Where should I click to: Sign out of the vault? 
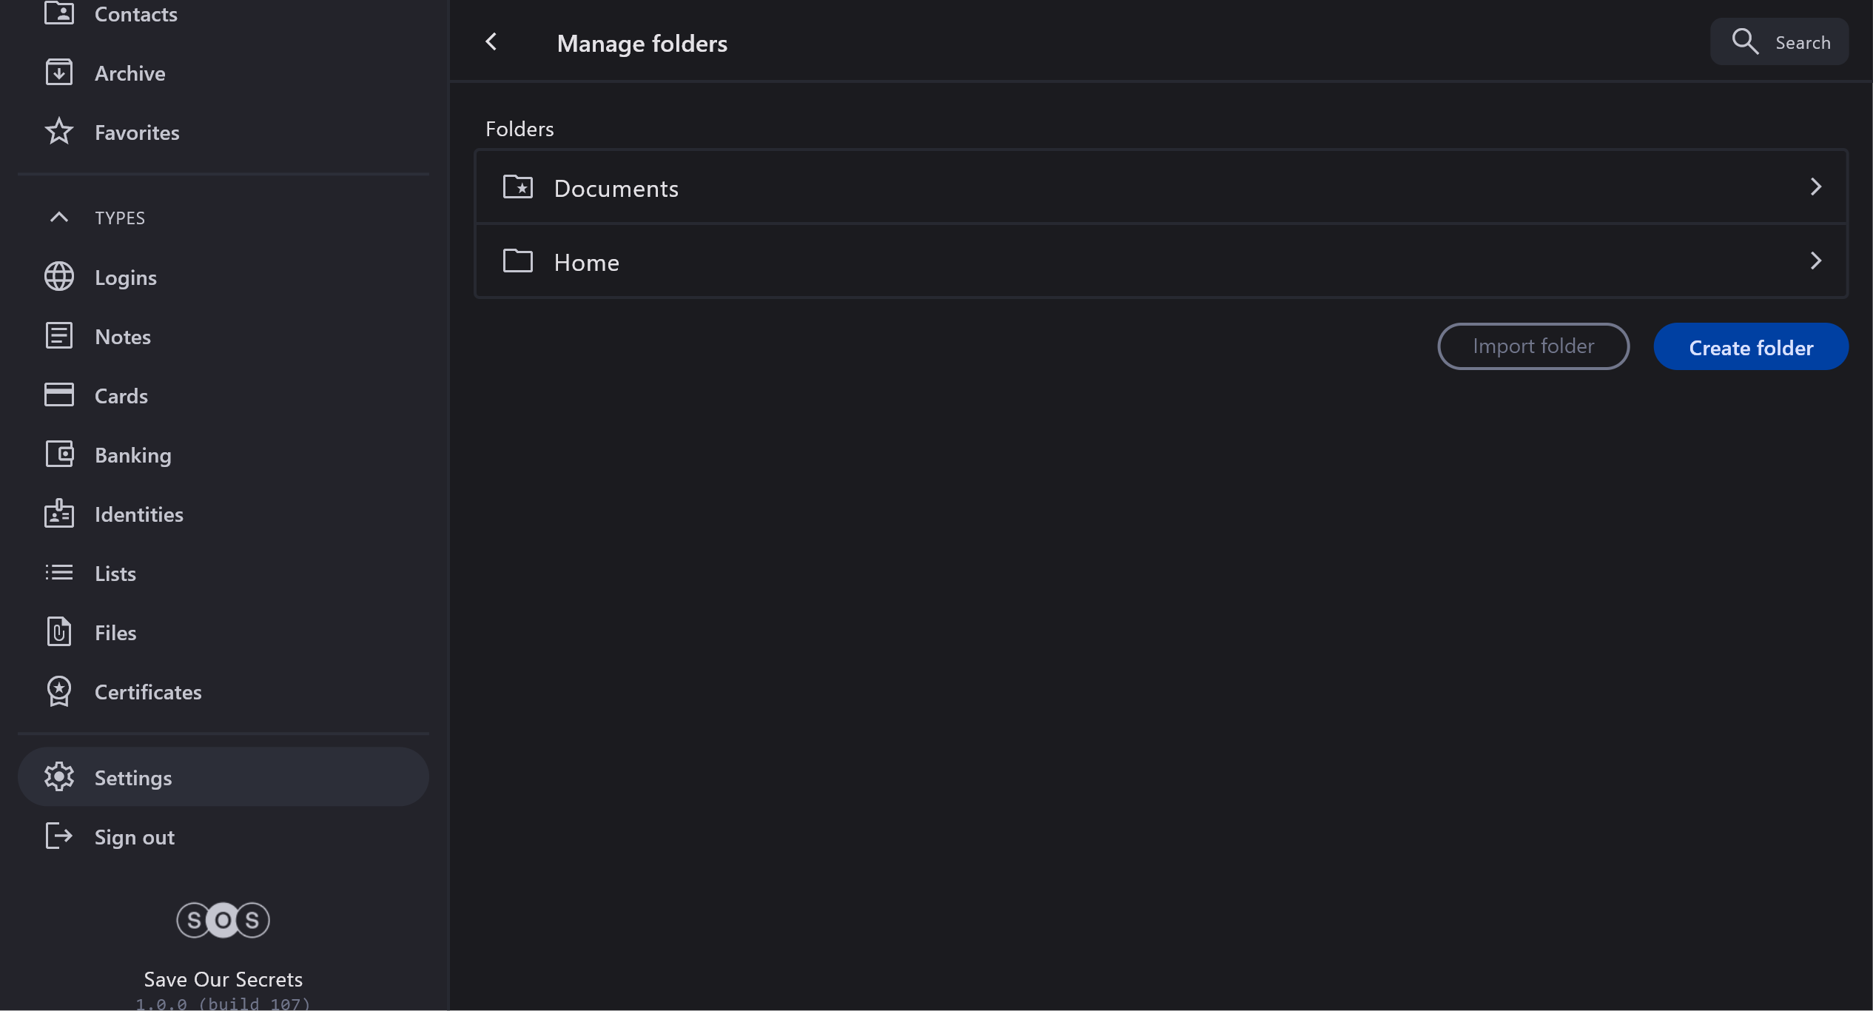pos(134,837)
